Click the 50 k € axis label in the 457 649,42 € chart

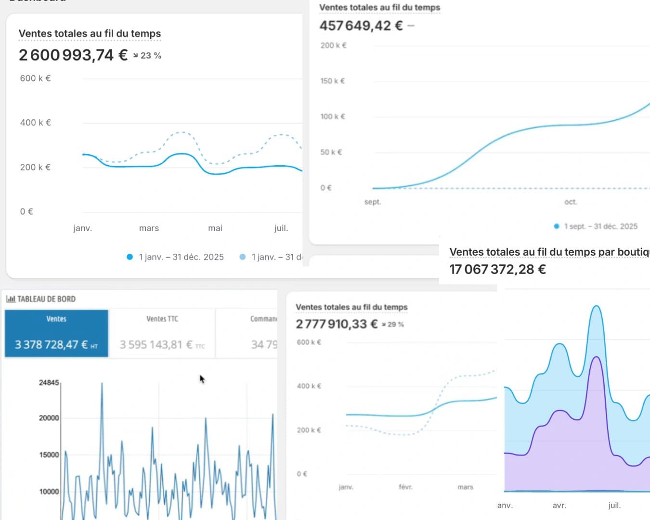331,152
